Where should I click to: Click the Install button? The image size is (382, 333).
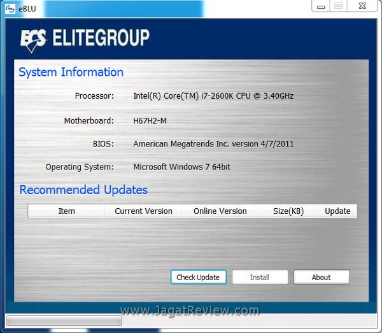(260, 277)
